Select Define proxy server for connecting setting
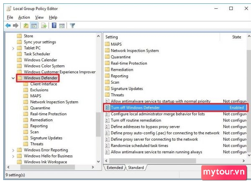This screenshot has height=185, width=251. [x=154, y=139]
